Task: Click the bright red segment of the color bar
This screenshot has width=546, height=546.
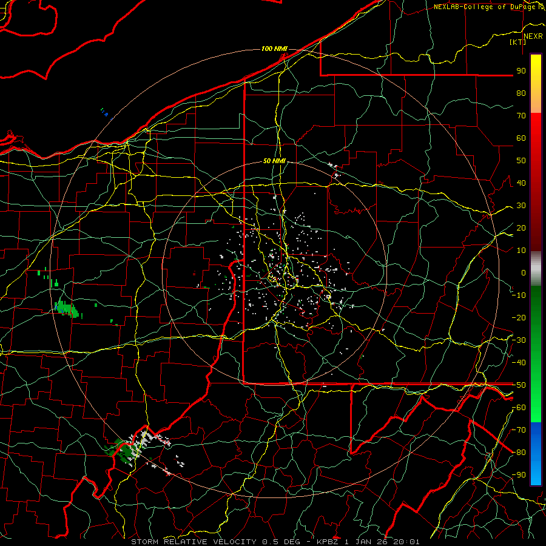Action: pos(536,130)
